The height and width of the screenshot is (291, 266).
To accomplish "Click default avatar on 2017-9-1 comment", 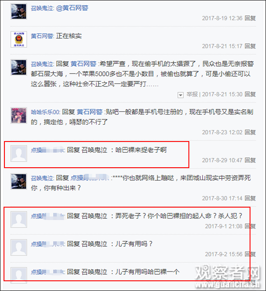I will point(19,220).
